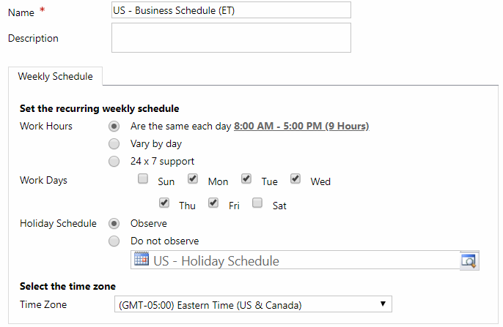Click into the Description text box
Screen dimensions: 503x327
click(231, 37)
